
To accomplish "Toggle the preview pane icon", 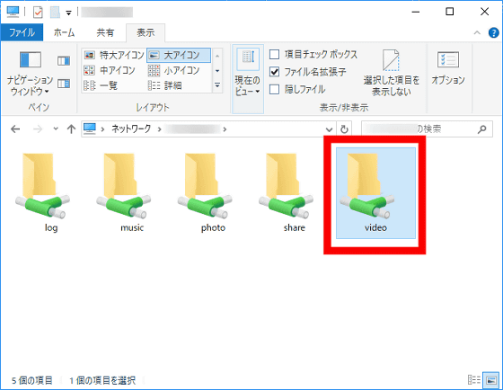I will click(x=64, y=61).
